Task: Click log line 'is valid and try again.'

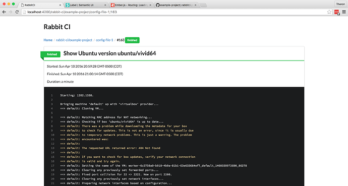Action: click(90, 161)
